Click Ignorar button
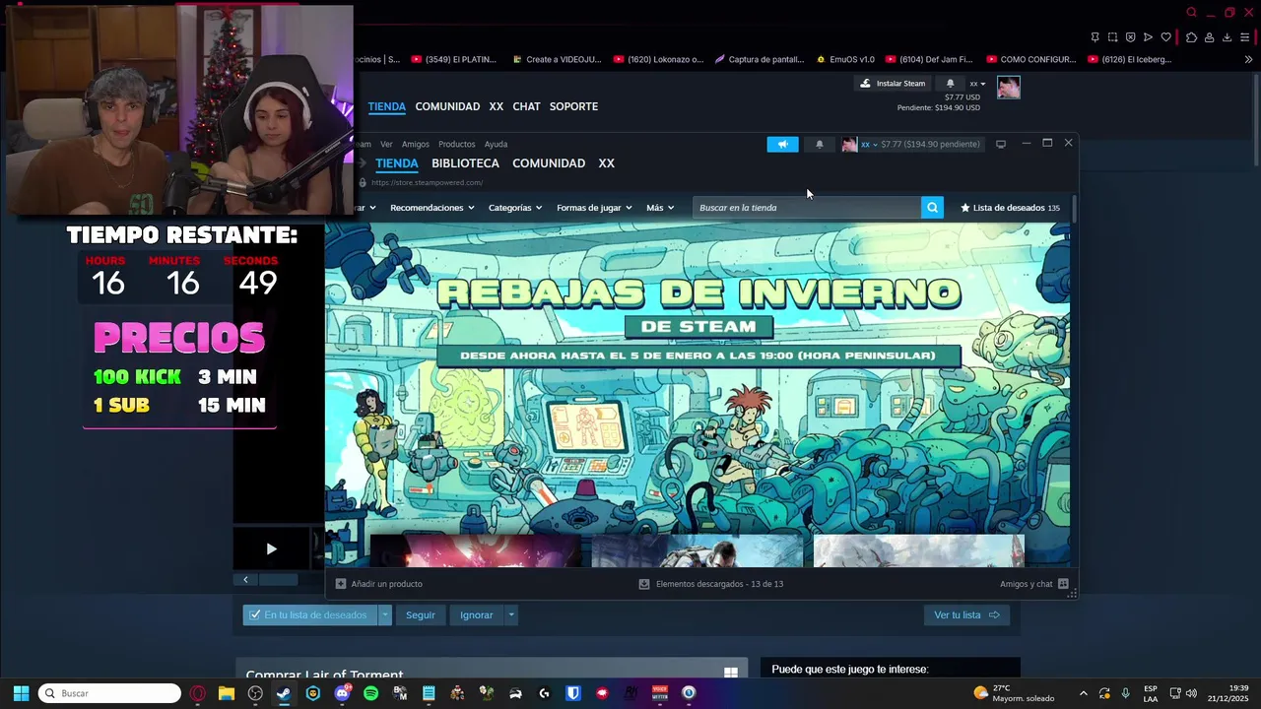This screenshot has height=709, width=1261. pyautogui.click(x=477, y=615)
